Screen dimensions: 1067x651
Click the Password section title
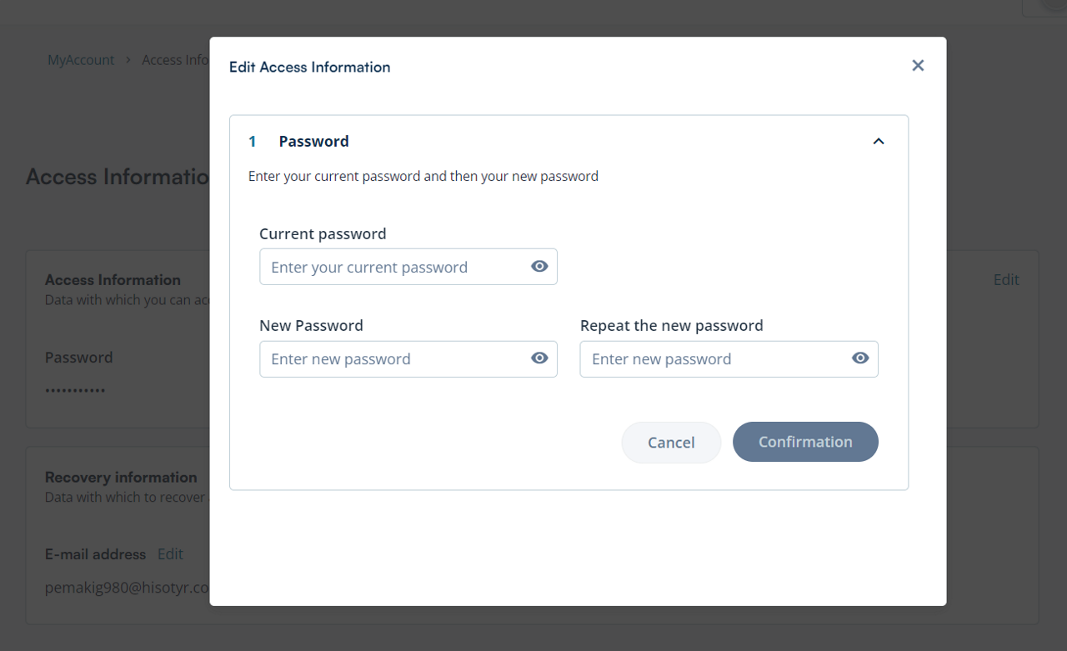click(313, 142)
